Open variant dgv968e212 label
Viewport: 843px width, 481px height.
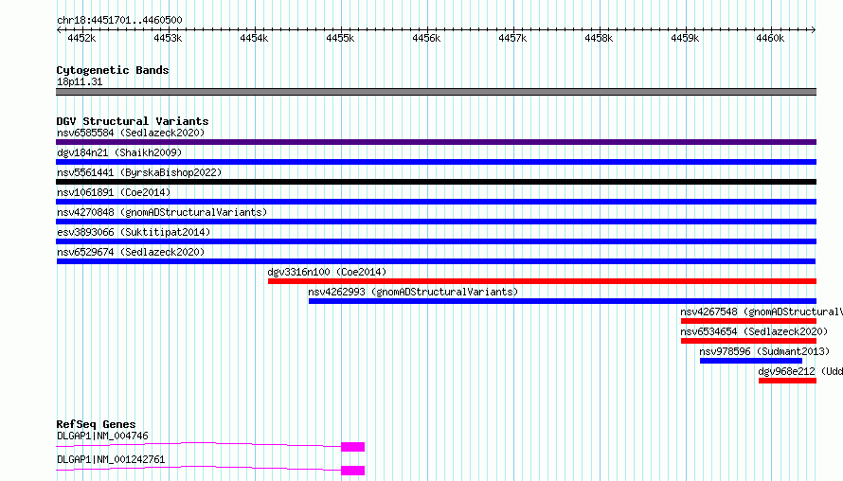800,371
